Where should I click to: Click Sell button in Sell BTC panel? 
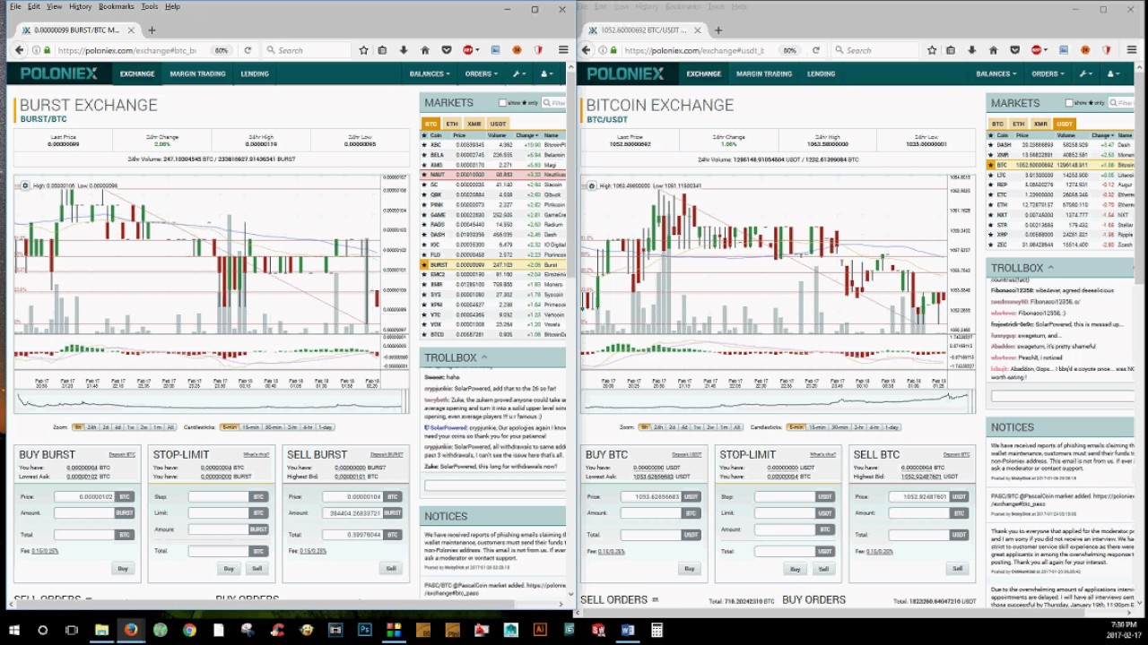tap(957, 568)
